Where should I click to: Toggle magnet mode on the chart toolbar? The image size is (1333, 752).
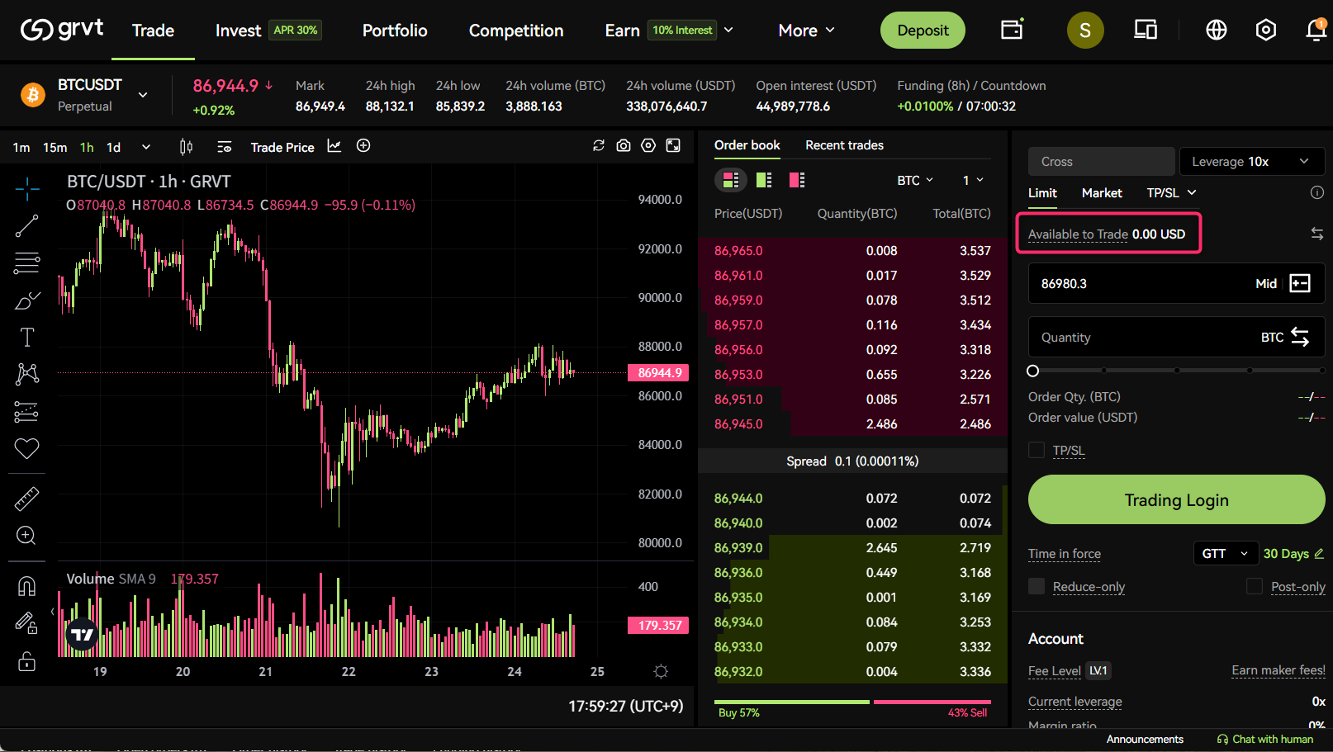click(x=26, y=585)
